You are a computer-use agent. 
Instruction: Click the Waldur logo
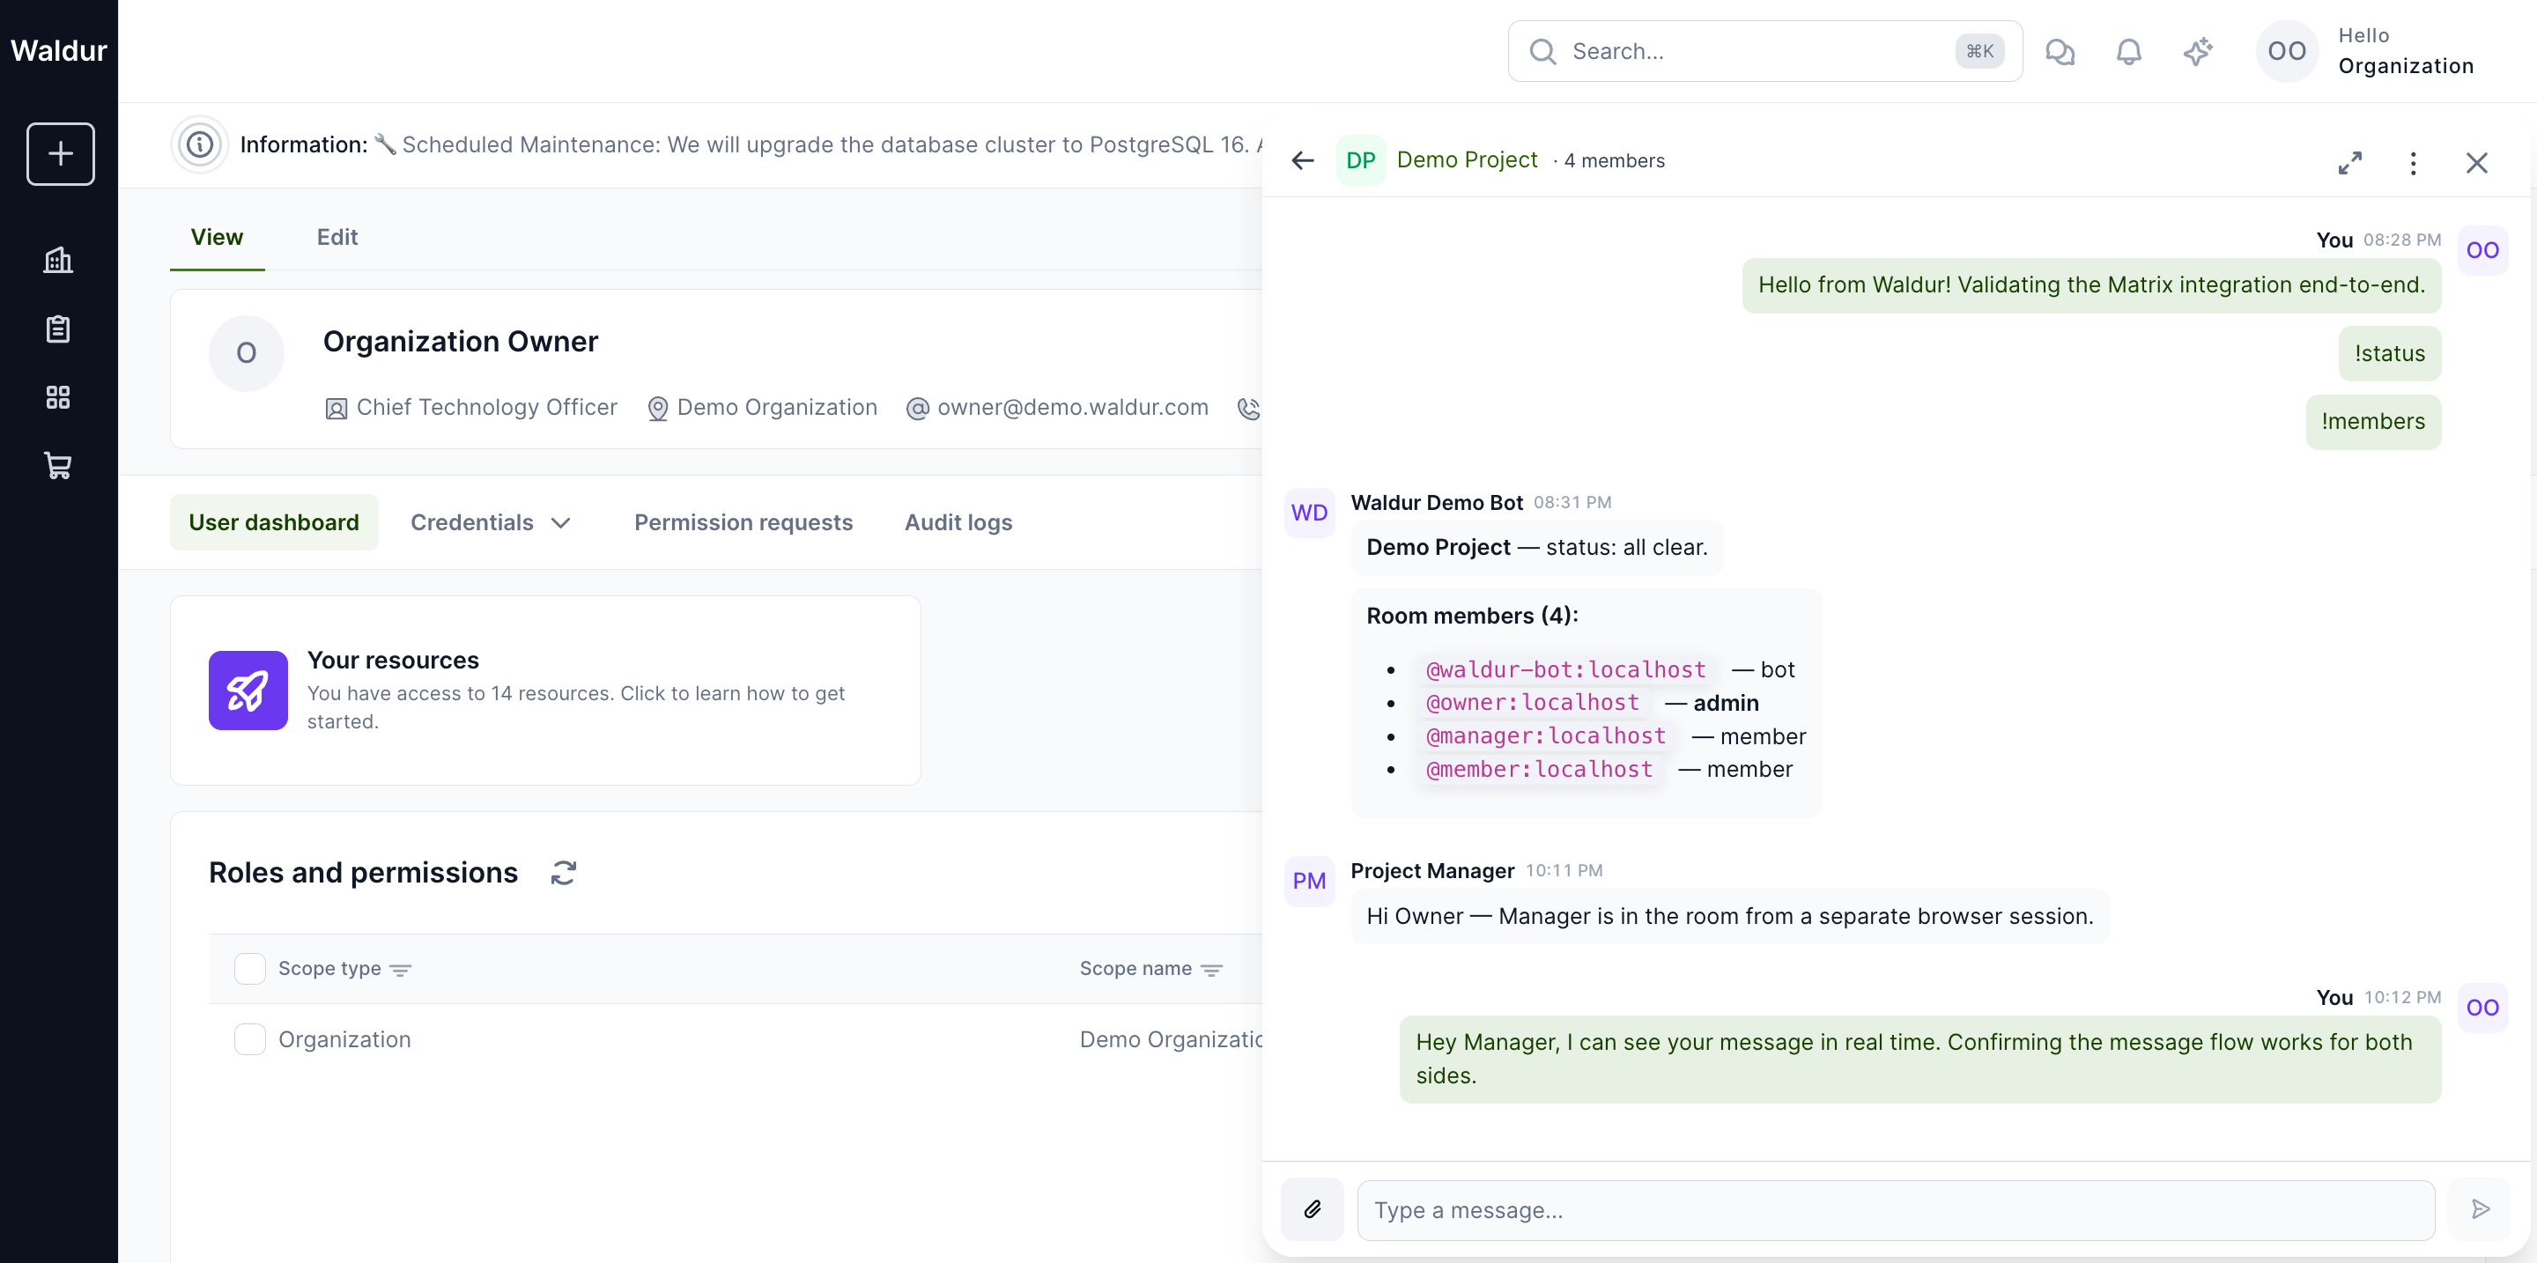(x=58, y=51)
